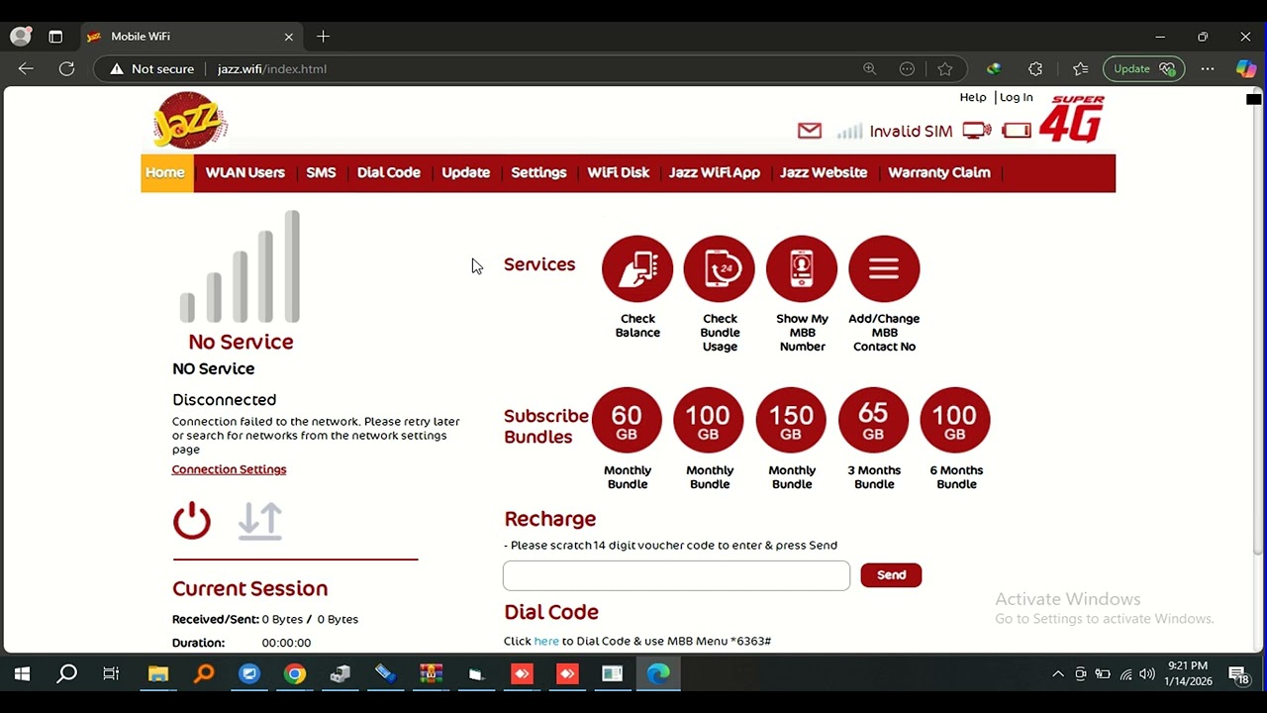Open the Favorites list icon in toolbar
The height and width of the screenshot is (713, 1267).
click(x=1080, y=69)
